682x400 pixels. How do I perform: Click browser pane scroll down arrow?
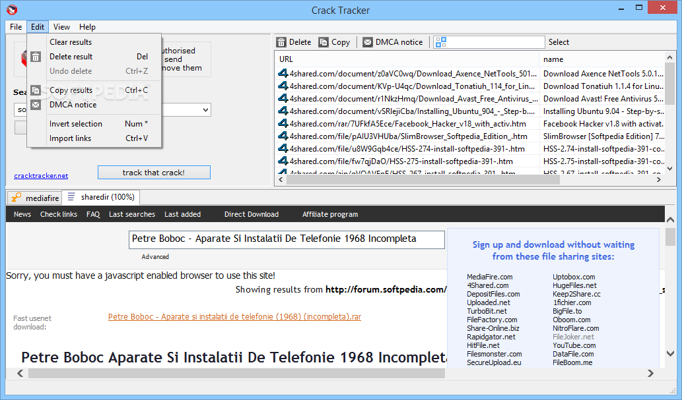click(x=671, y=353)
